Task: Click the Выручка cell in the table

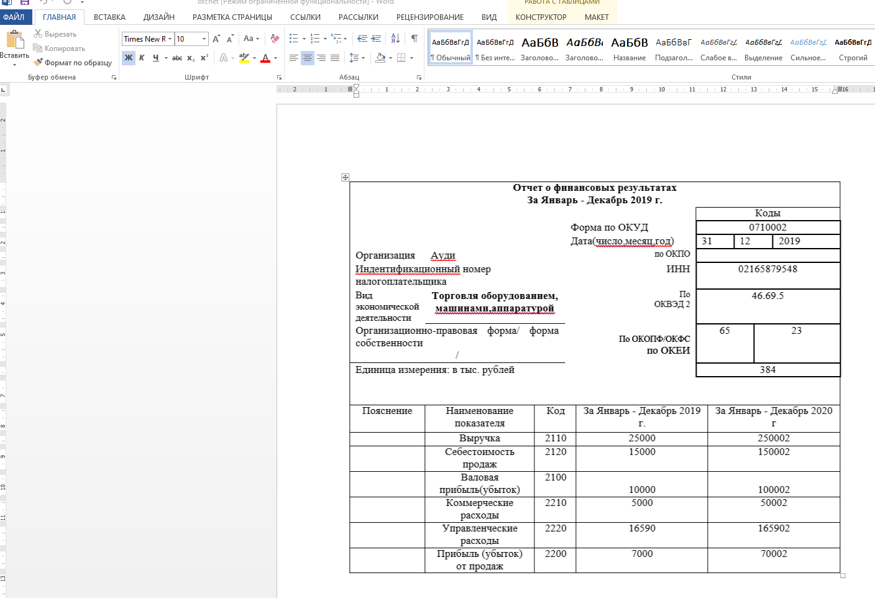Action: (x=480, y=438)
